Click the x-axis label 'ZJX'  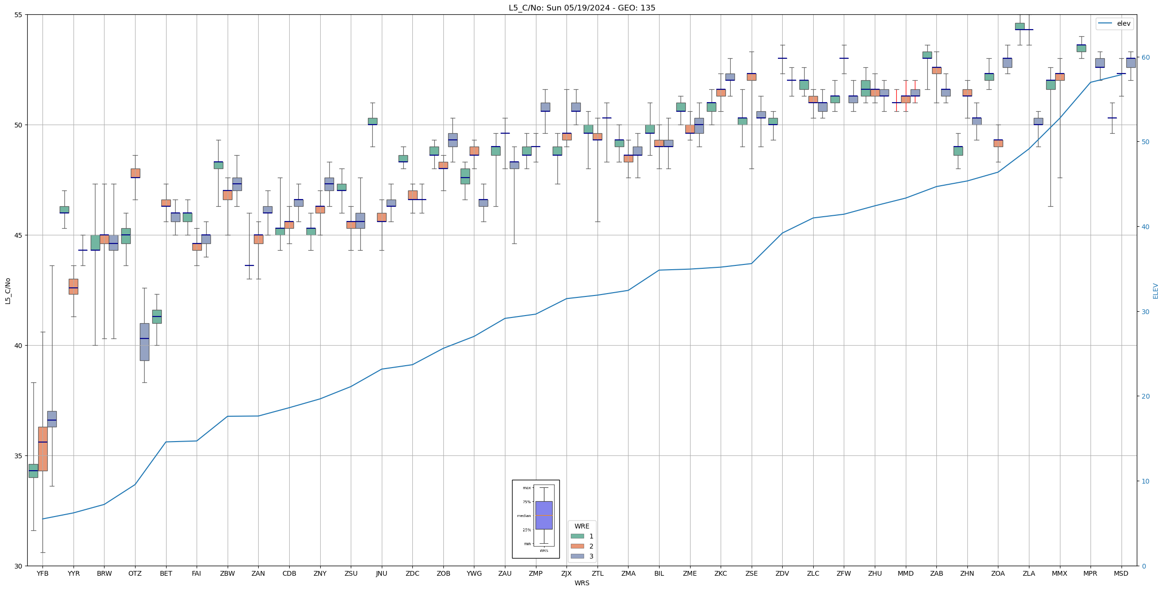point(566,573)
